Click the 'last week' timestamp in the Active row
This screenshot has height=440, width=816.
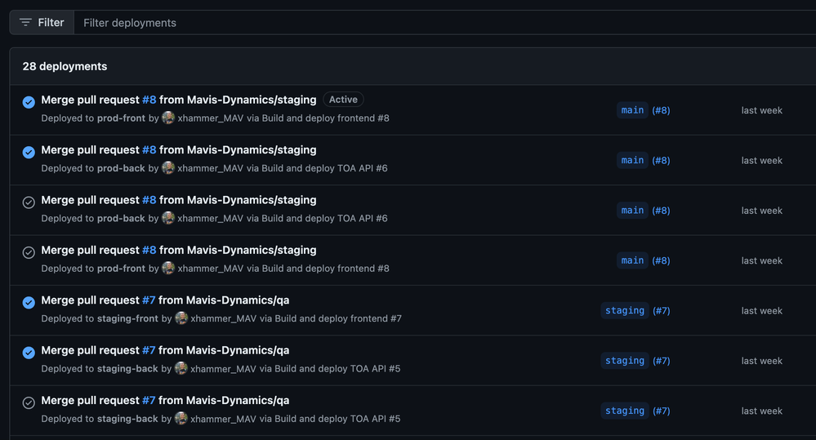(x=761, y=110)
